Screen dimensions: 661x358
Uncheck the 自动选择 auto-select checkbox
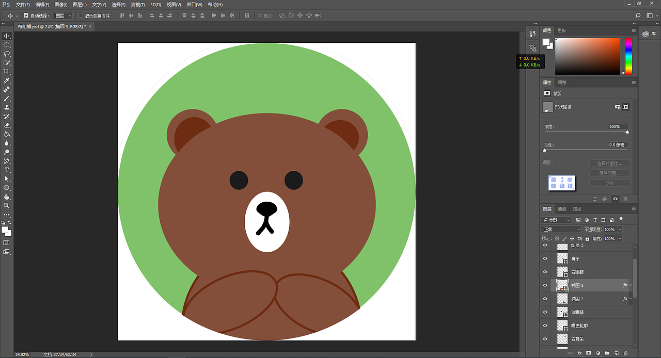click(x=26, y=15)
